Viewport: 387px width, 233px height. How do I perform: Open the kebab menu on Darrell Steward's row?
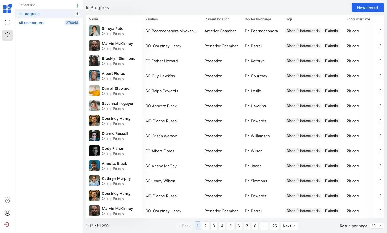tap(380, 91)
